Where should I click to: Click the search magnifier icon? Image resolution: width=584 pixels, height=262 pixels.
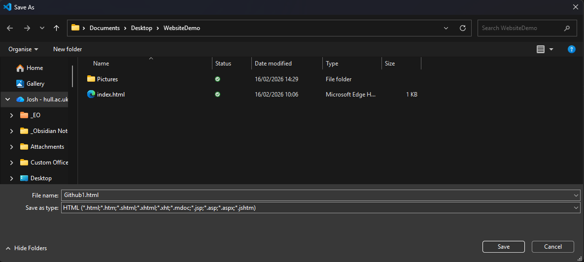[x=567, y=28]
